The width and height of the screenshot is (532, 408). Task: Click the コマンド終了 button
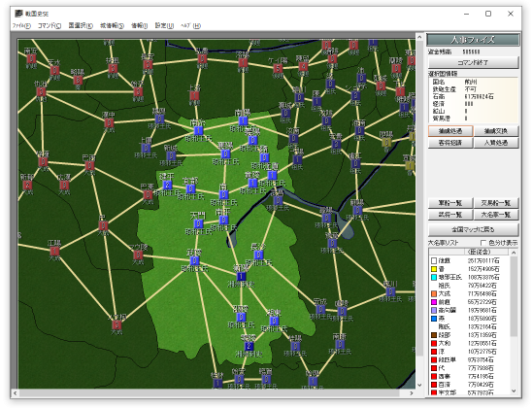pos(474,63)
